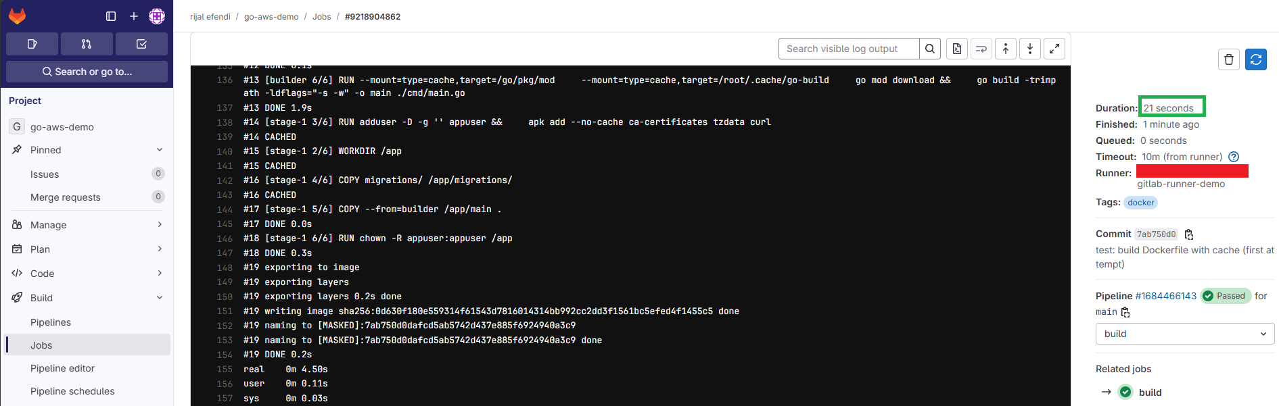
Task: Open the to-do list checkmark icon
Action: (x=141, y=44)
